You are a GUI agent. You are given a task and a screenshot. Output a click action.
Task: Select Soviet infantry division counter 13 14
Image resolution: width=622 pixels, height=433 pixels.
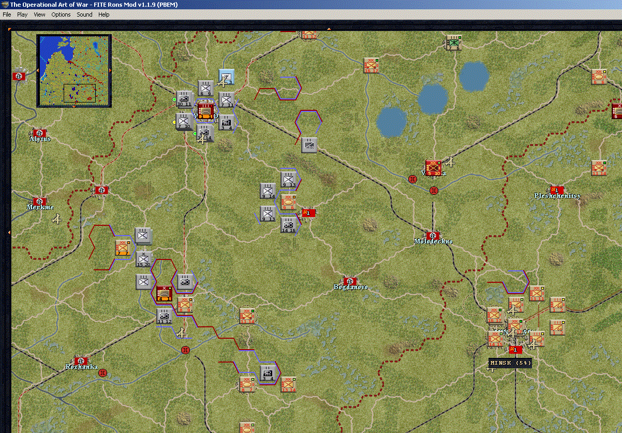point(289,384)
